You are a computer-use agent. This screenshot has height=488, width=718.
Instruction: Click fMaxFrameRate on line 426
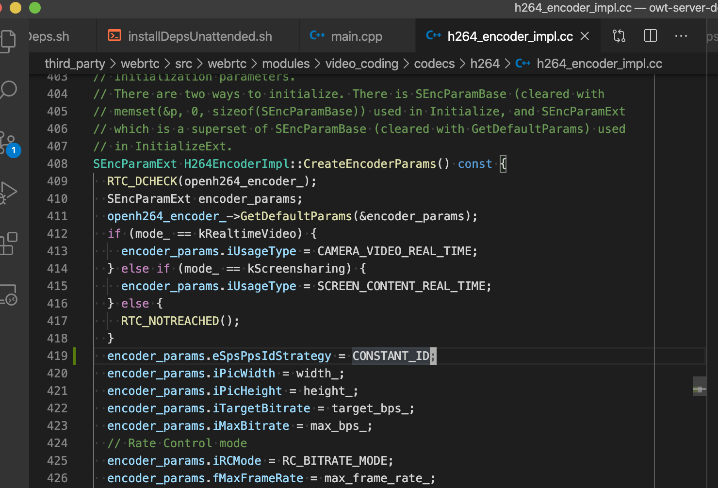click(x=258, y=478)
